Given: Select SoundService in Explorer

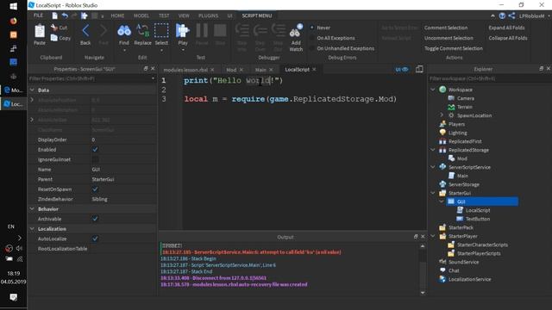Looking at the screenshot, I should [x=463, y=262].
